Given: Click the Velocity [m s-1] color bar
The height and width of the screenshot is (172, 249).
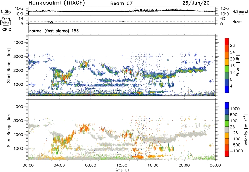Looking at the screenshot, I should pos(227,129).
